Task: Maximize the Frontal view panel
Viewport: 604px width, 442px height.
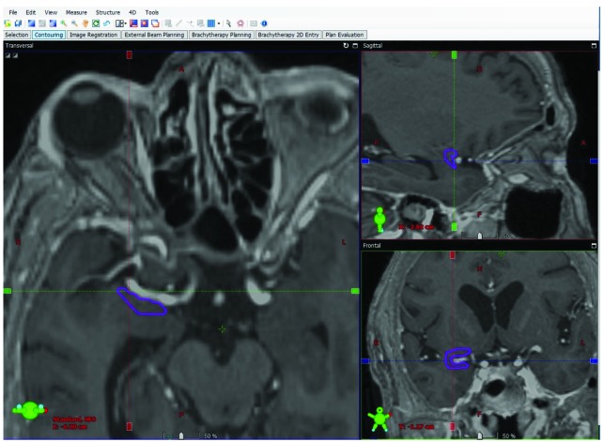Action: click(x=594, y=246)
